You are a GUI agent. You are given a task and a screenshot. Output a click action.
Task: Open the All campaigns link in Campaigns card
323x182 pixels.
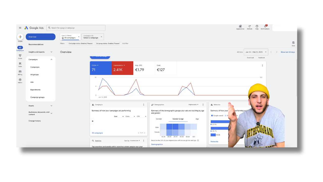[x=97, y=133]
